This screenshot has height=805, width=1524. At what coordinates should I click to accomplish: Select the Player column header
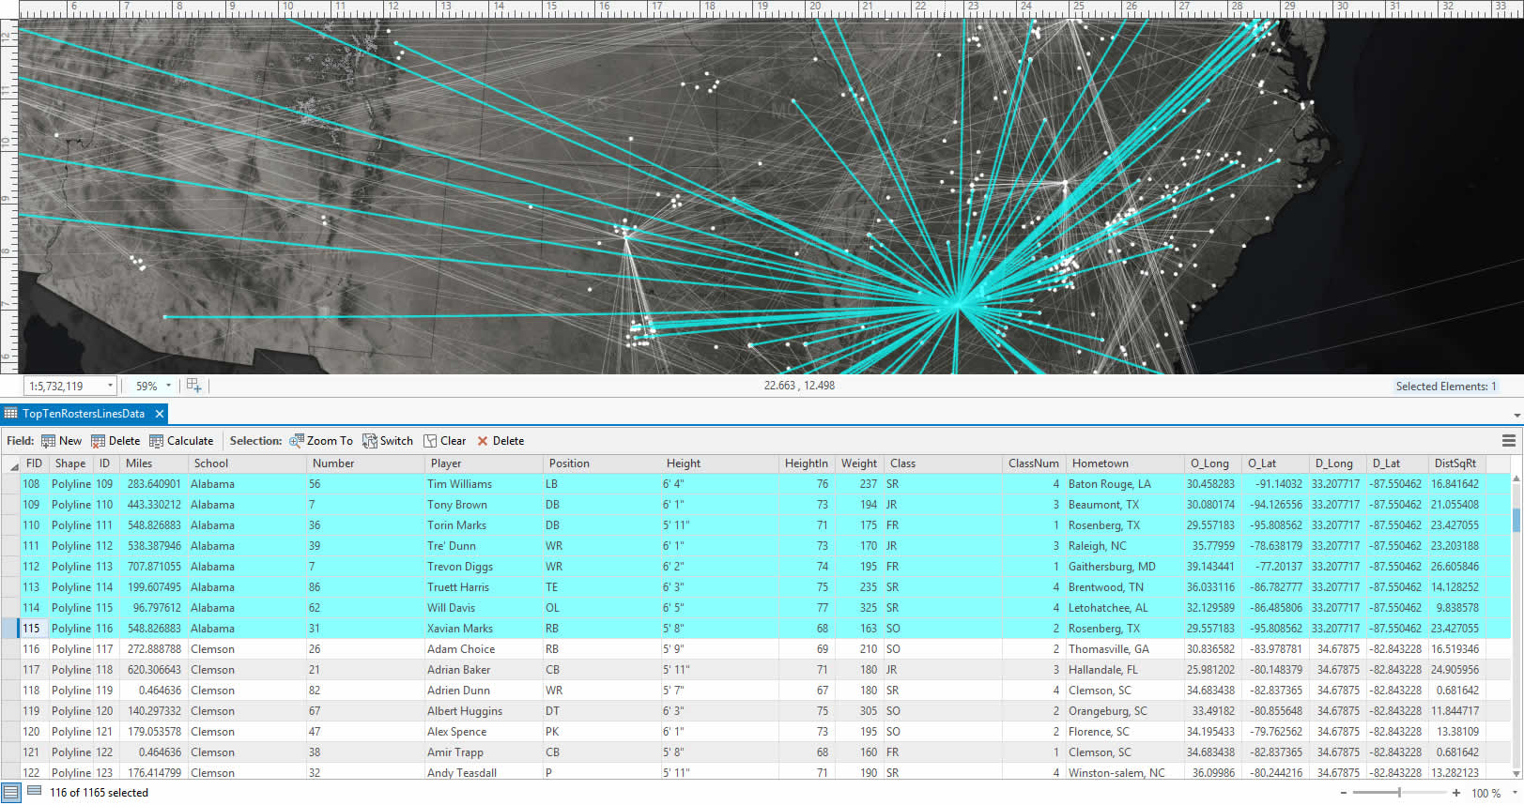coord(484,463)
